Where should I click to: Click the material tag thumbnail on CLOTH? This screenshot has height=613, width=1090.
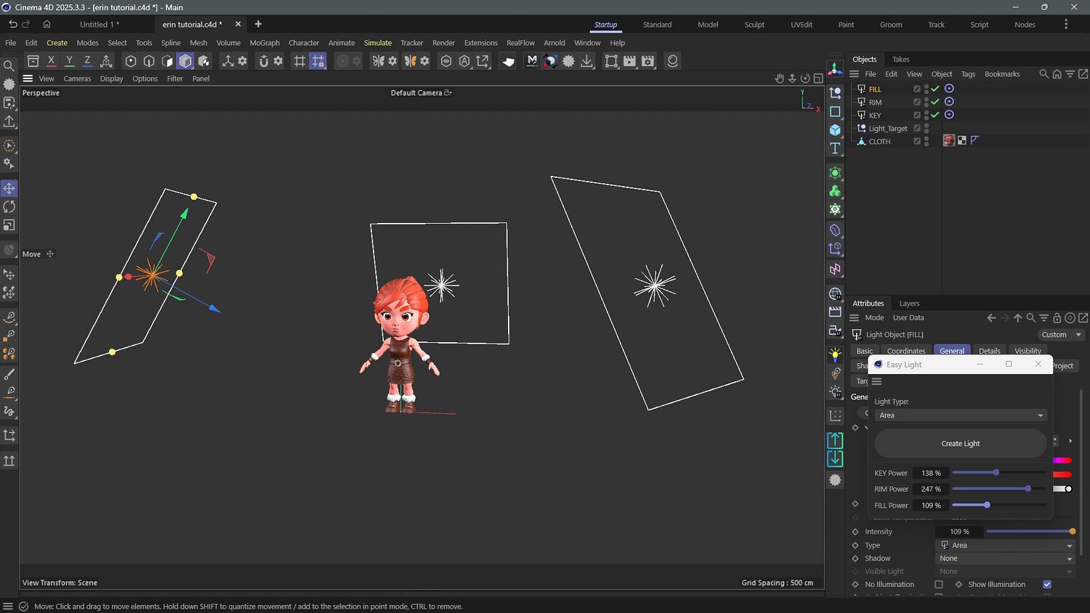pyautogui.click(x=949, y=141)
